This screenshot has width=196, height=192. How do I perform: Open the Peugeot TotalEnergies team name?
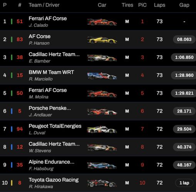pos(55,126)
